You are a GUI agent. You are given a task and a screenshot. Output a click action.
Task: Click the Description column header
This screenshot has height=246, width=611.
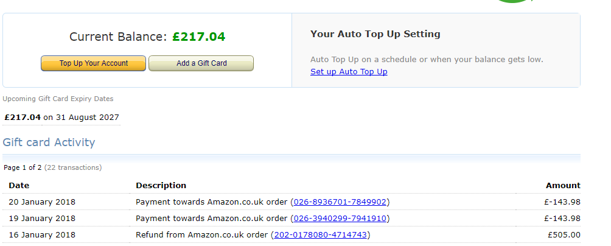click(x=161, y=185)
